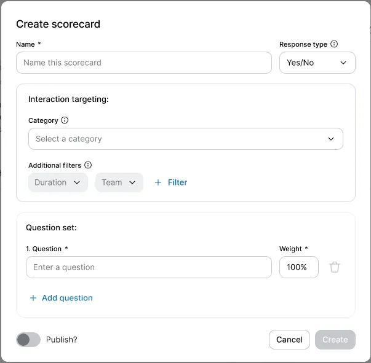Click the Weight 100% field

[298, 267]
